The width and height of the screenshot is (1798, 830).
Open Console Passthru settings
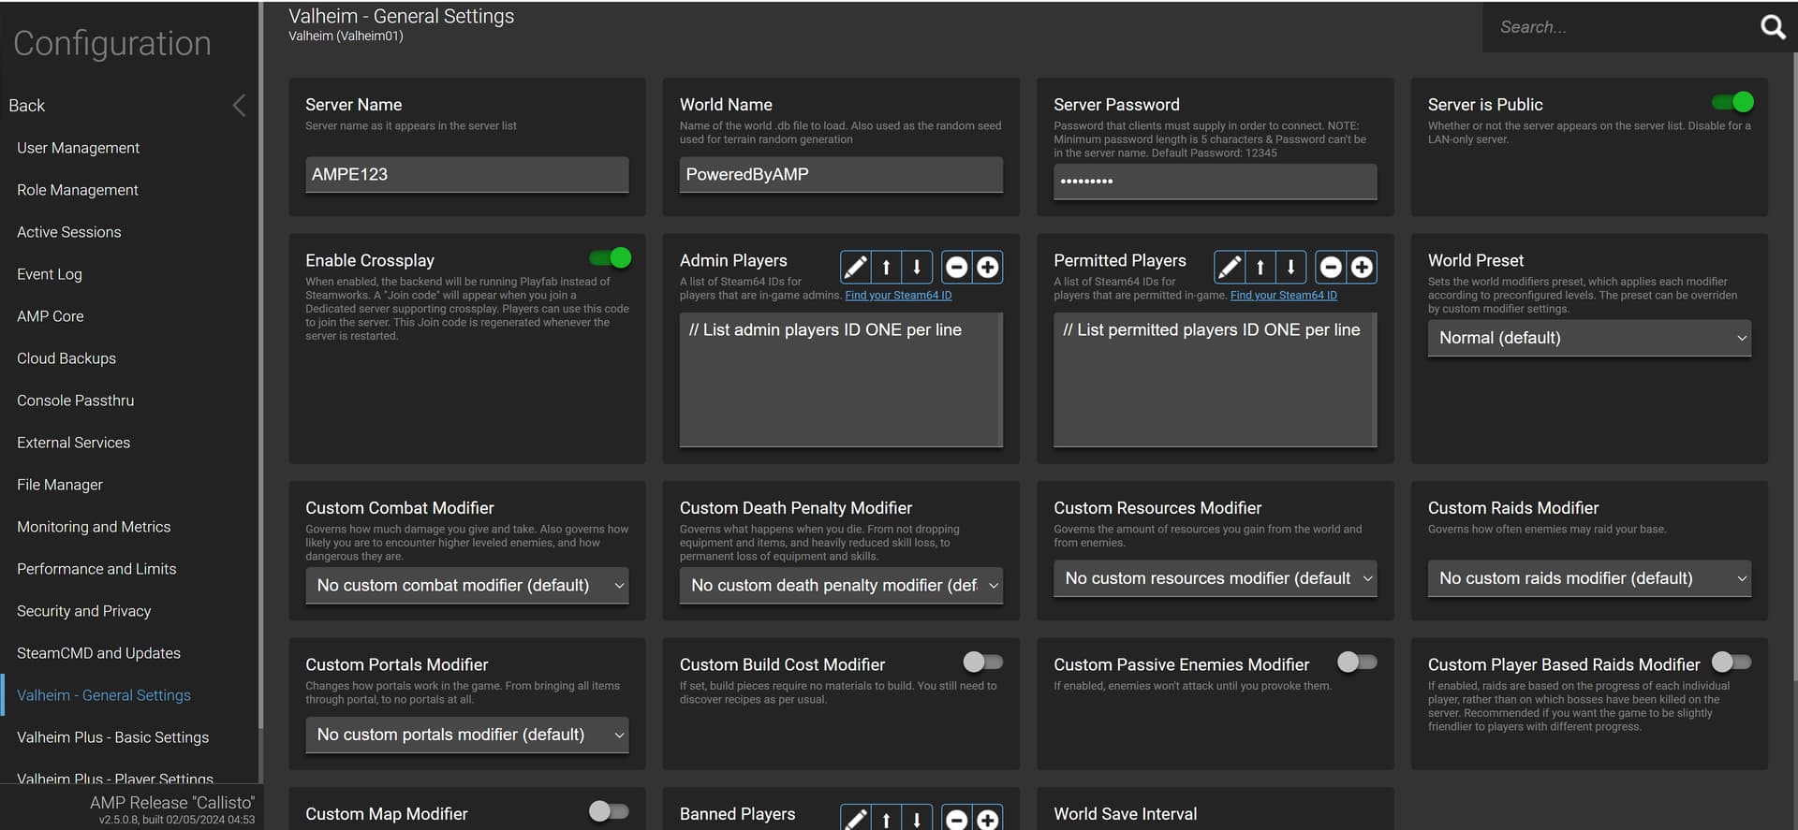[x=75, y=400]
